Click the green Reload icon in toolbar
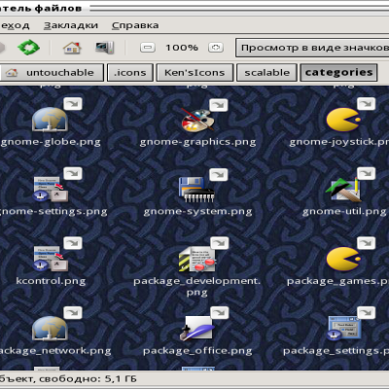This screenshot has width=389, height=389. (28, 48)
